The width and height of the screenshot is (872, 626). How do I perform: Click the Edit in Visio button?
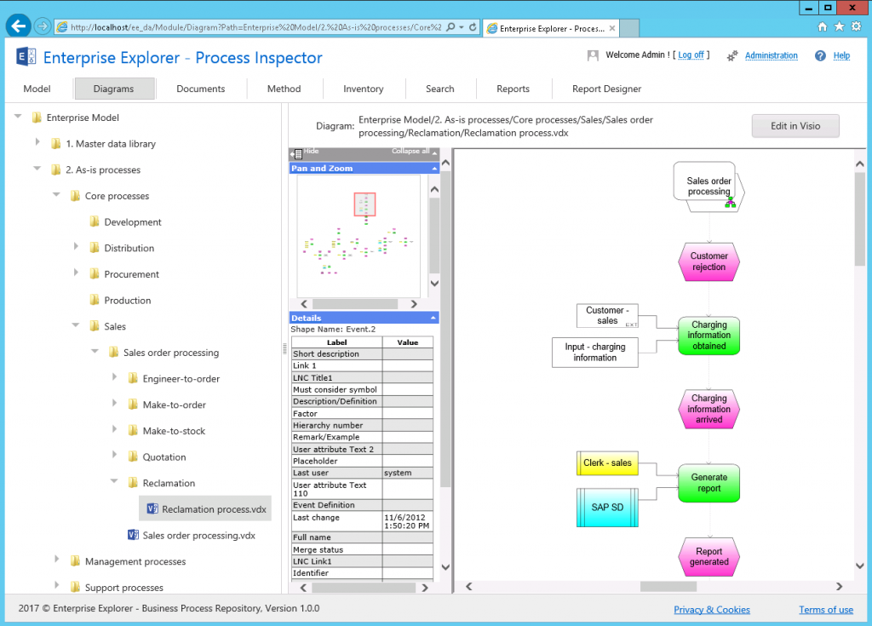795,125
